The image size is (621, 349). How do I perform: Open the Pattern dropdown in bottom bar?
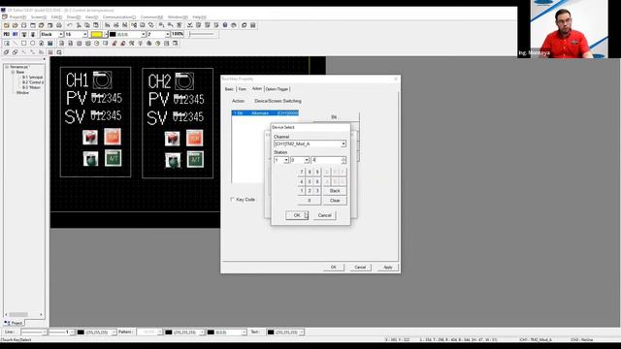160,332
